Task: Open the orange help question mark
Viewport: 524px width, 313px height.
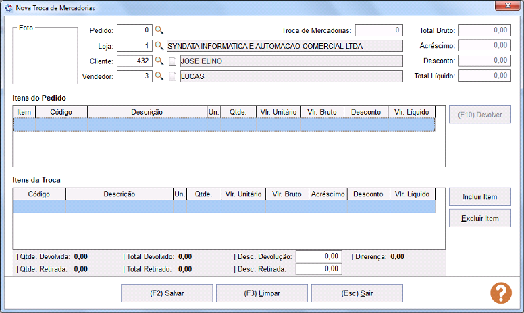Action: click(500, 293)
